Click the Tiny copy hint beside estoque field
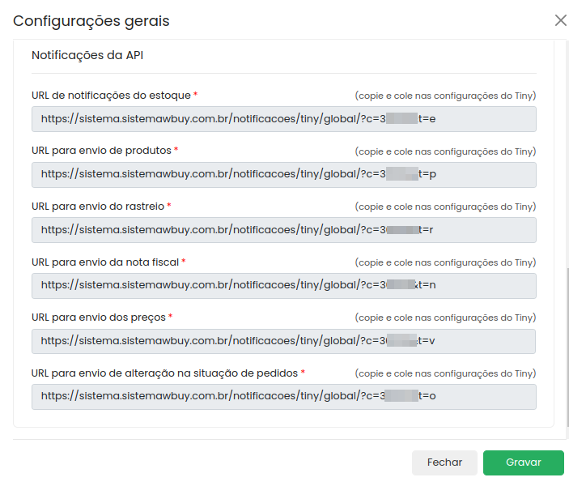This screenshot has height=486, width=569. point(445,96)
